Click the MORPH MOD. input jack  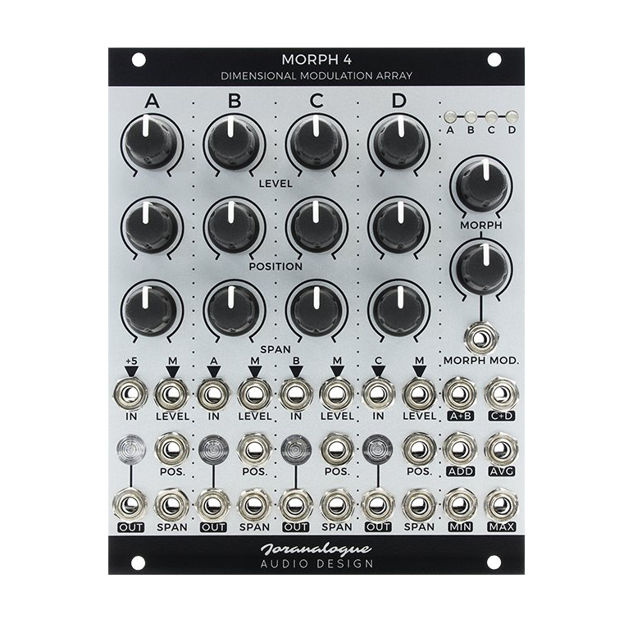pyautogui.click(x=481, y=339)
